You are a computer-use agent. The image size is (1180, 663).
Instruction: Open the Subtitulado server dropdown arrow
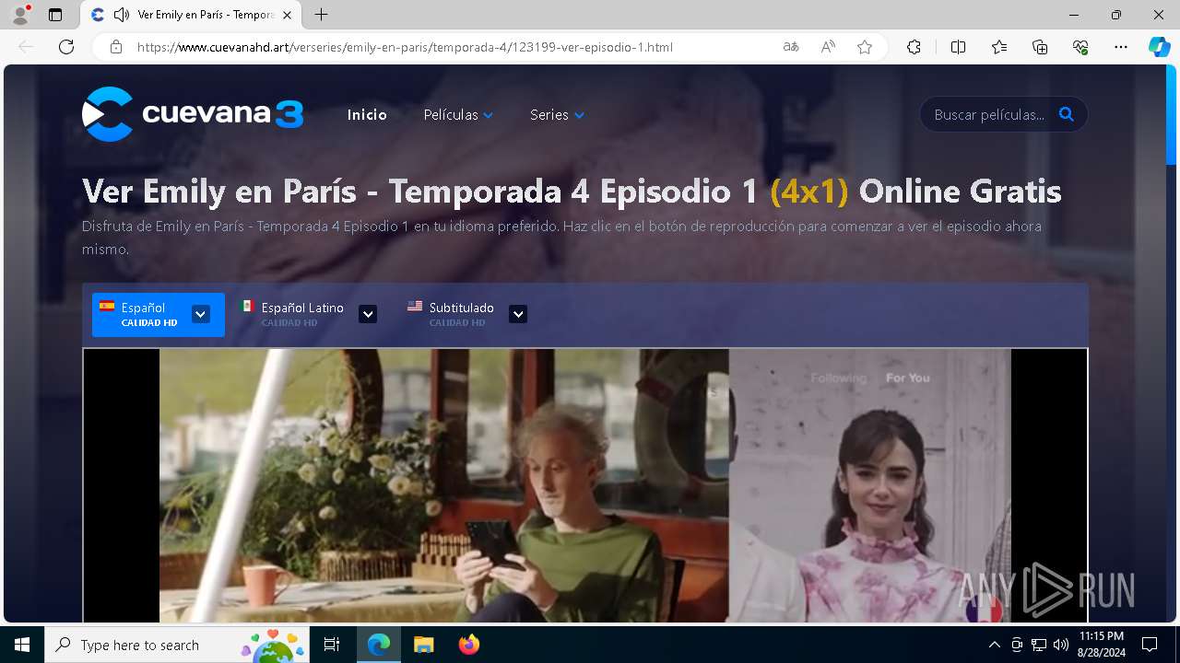pos(518,314)
